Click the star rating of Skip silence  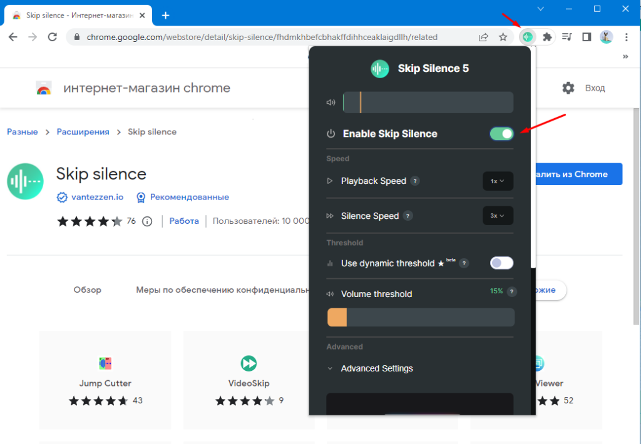[x=90, y=221]
